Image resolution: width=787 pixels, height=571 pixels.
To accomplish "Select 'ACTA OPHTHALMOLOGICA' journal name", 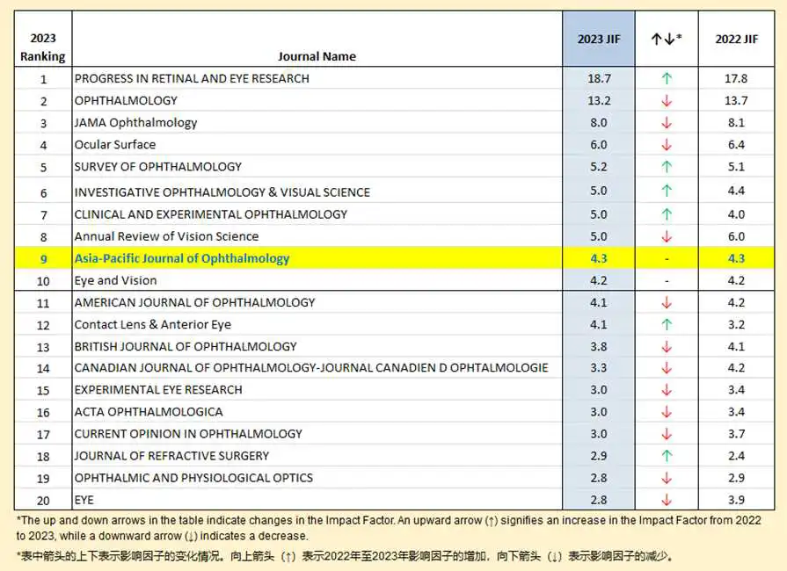I will [x=149, y=412].
